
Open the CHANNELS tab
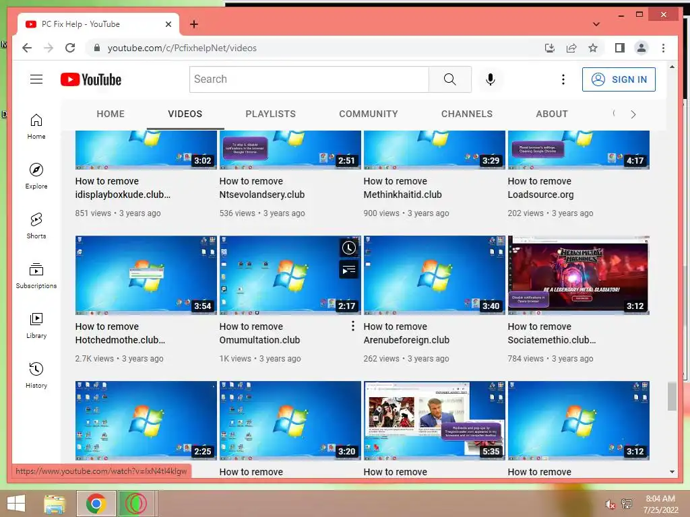[467, 114]
